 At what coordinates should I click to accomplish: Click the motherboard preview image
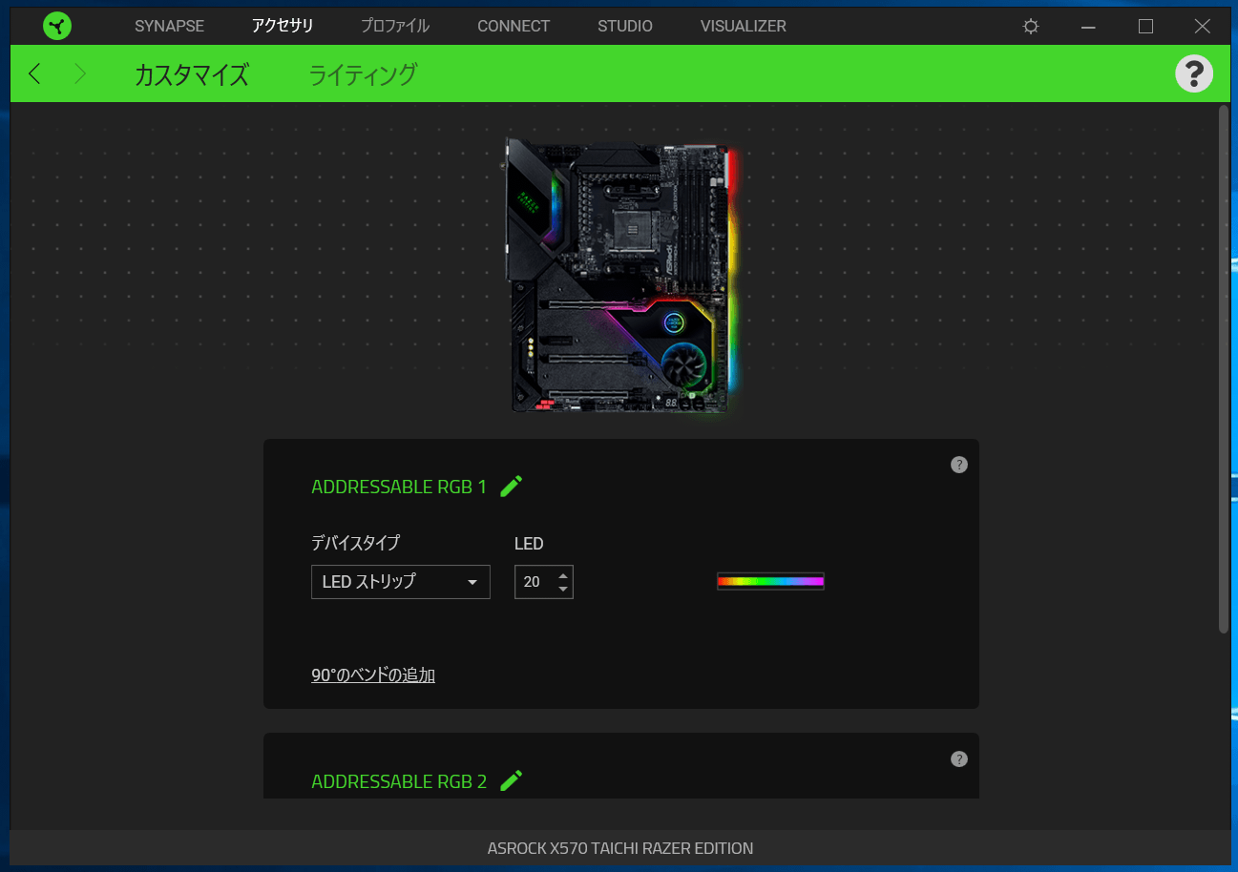click(x=621, y=275)
